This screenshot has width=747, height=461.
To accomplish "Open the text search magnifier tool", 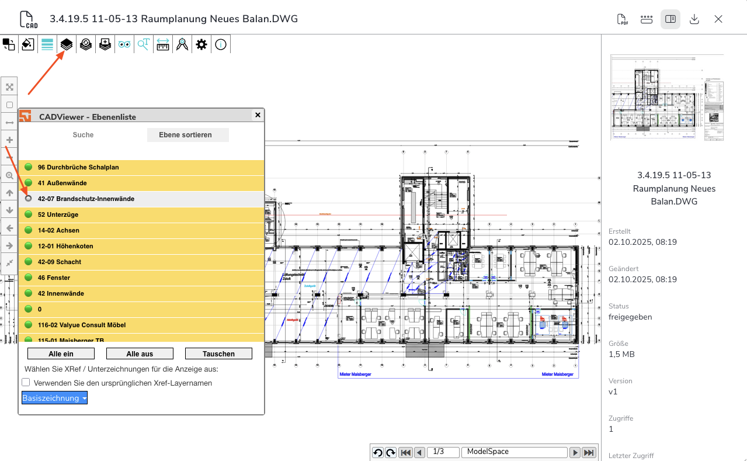I will point(144,44).
